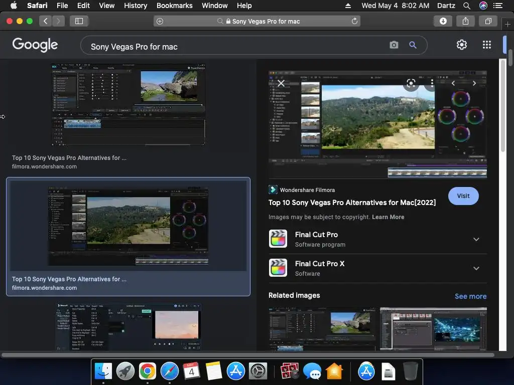
Task: Open the View menu
Action: [x=107, y=6]
